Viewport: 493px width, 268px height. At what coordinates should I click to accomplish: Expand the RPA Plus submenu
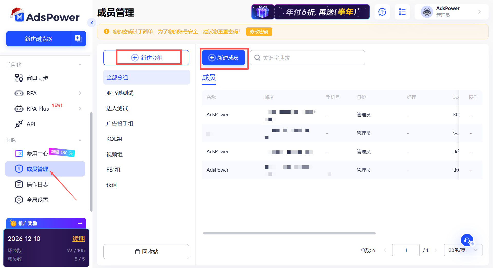[x=80, y=108]
